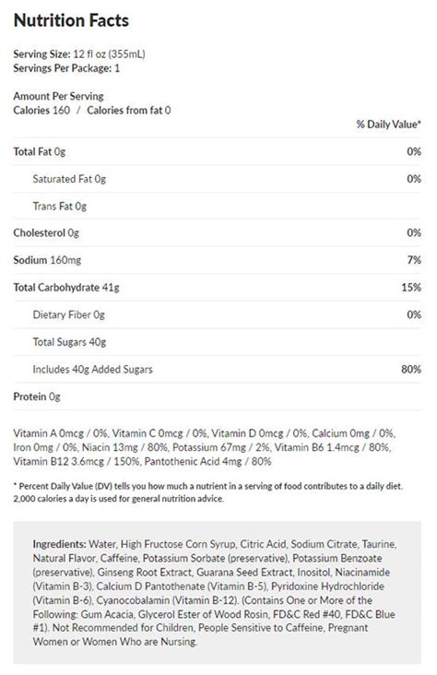The width and height of the screenshot is (437, 675).
Task: Click the Calories 160 text
Action: (41, 111)
